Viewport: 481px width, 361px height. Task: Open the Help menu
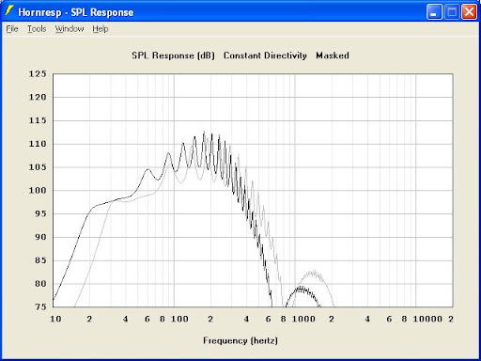(x=101, y=29)
